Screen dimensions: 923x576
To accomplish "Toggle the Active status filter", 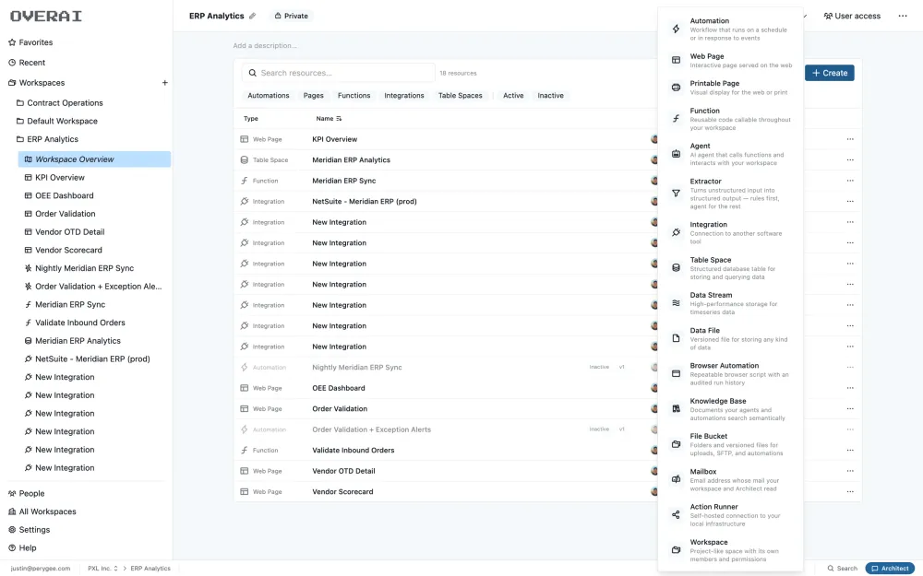I will [x=513, y=95].
